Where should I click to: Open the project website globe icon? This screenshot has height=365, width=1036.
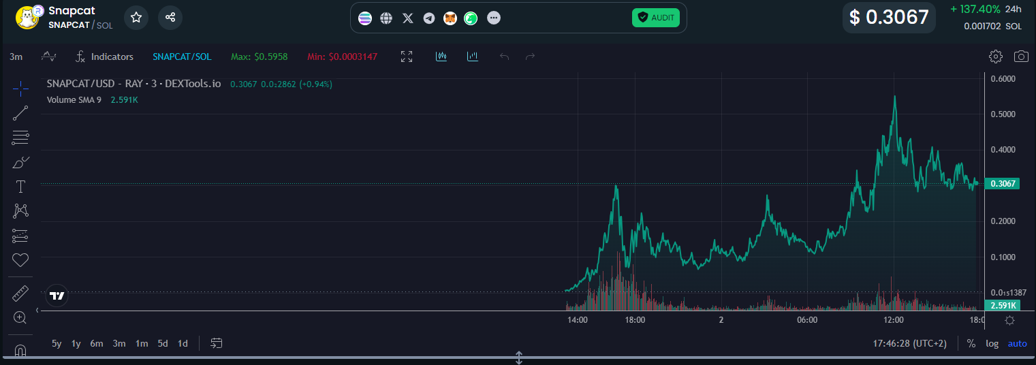click(x=386, y=18)
